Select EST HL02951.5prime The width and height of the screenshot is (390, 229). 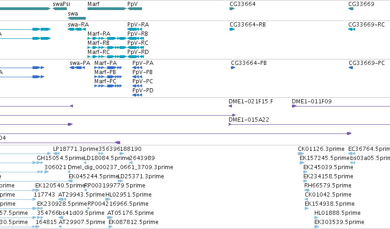click(128, 195)
